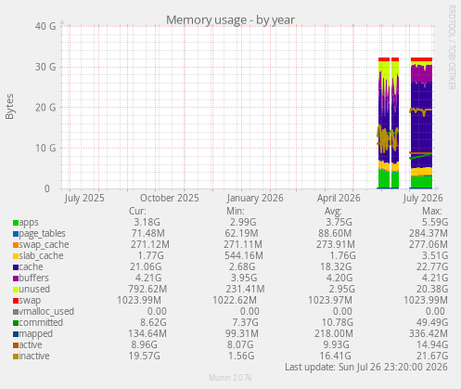This screenshot has width=461, height=389.
Task: Click the 'page_tables' legend label
Action: tap(43, 234)
